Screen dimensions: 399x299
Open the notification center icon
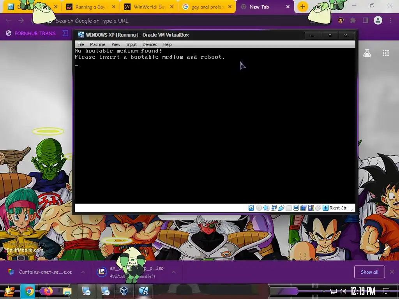point(386,291)
